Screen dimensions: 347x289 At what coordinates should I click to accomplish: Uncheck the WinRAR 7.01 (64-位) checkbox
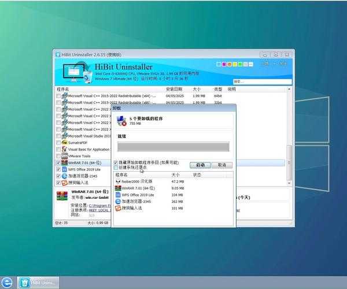click(x=58, y=163)
